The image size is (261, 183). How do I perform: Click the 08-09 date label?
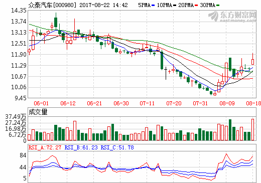pyautogui.click(x=227, y=103)
